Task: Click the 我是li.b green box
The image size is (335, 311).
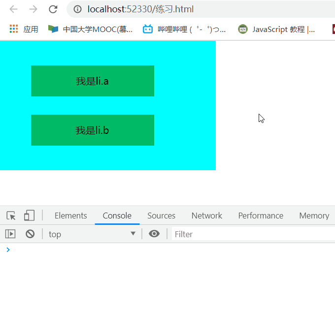Action: click(93, 130)
